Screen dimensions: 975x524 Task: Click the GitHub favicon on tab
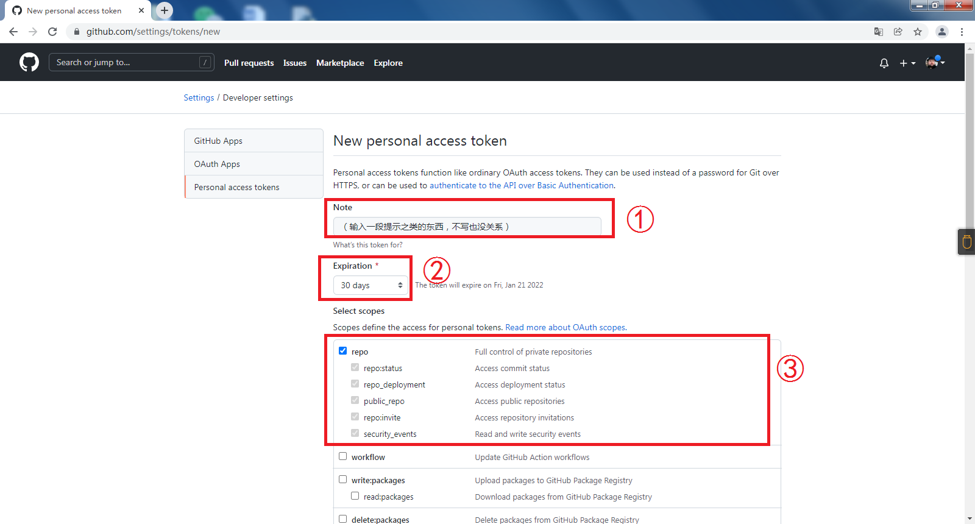tap(17, 10)
